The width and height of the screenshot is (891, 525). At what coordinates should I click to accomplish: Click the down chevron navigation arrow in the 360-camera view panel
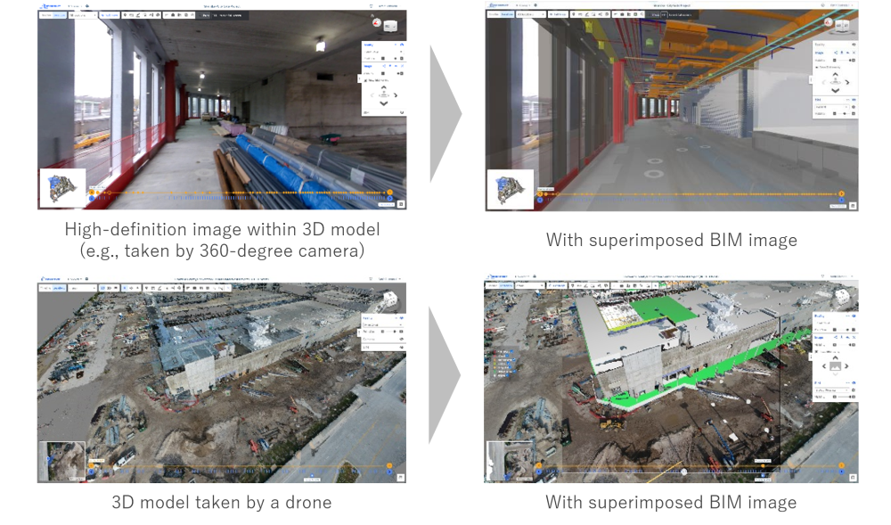pos(383,104)
